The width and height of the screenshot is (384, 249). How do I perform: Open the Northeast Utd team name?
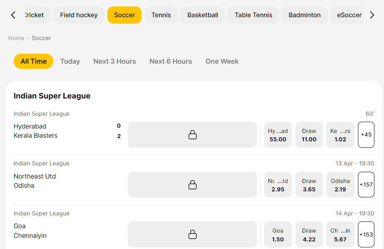click(x=35, y=177)
